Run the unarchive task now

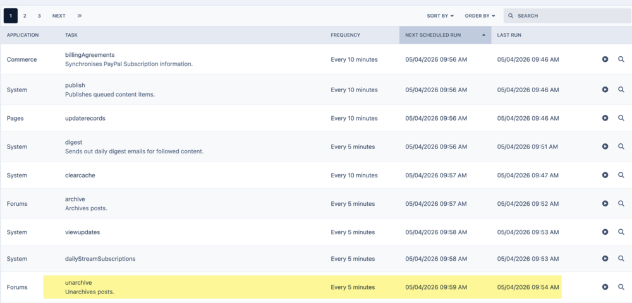[x=605, y=287]
